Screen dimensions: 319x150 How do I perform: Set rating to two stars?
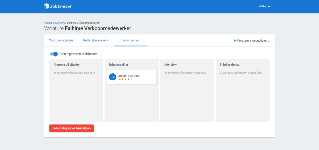[x=123, y=79]
